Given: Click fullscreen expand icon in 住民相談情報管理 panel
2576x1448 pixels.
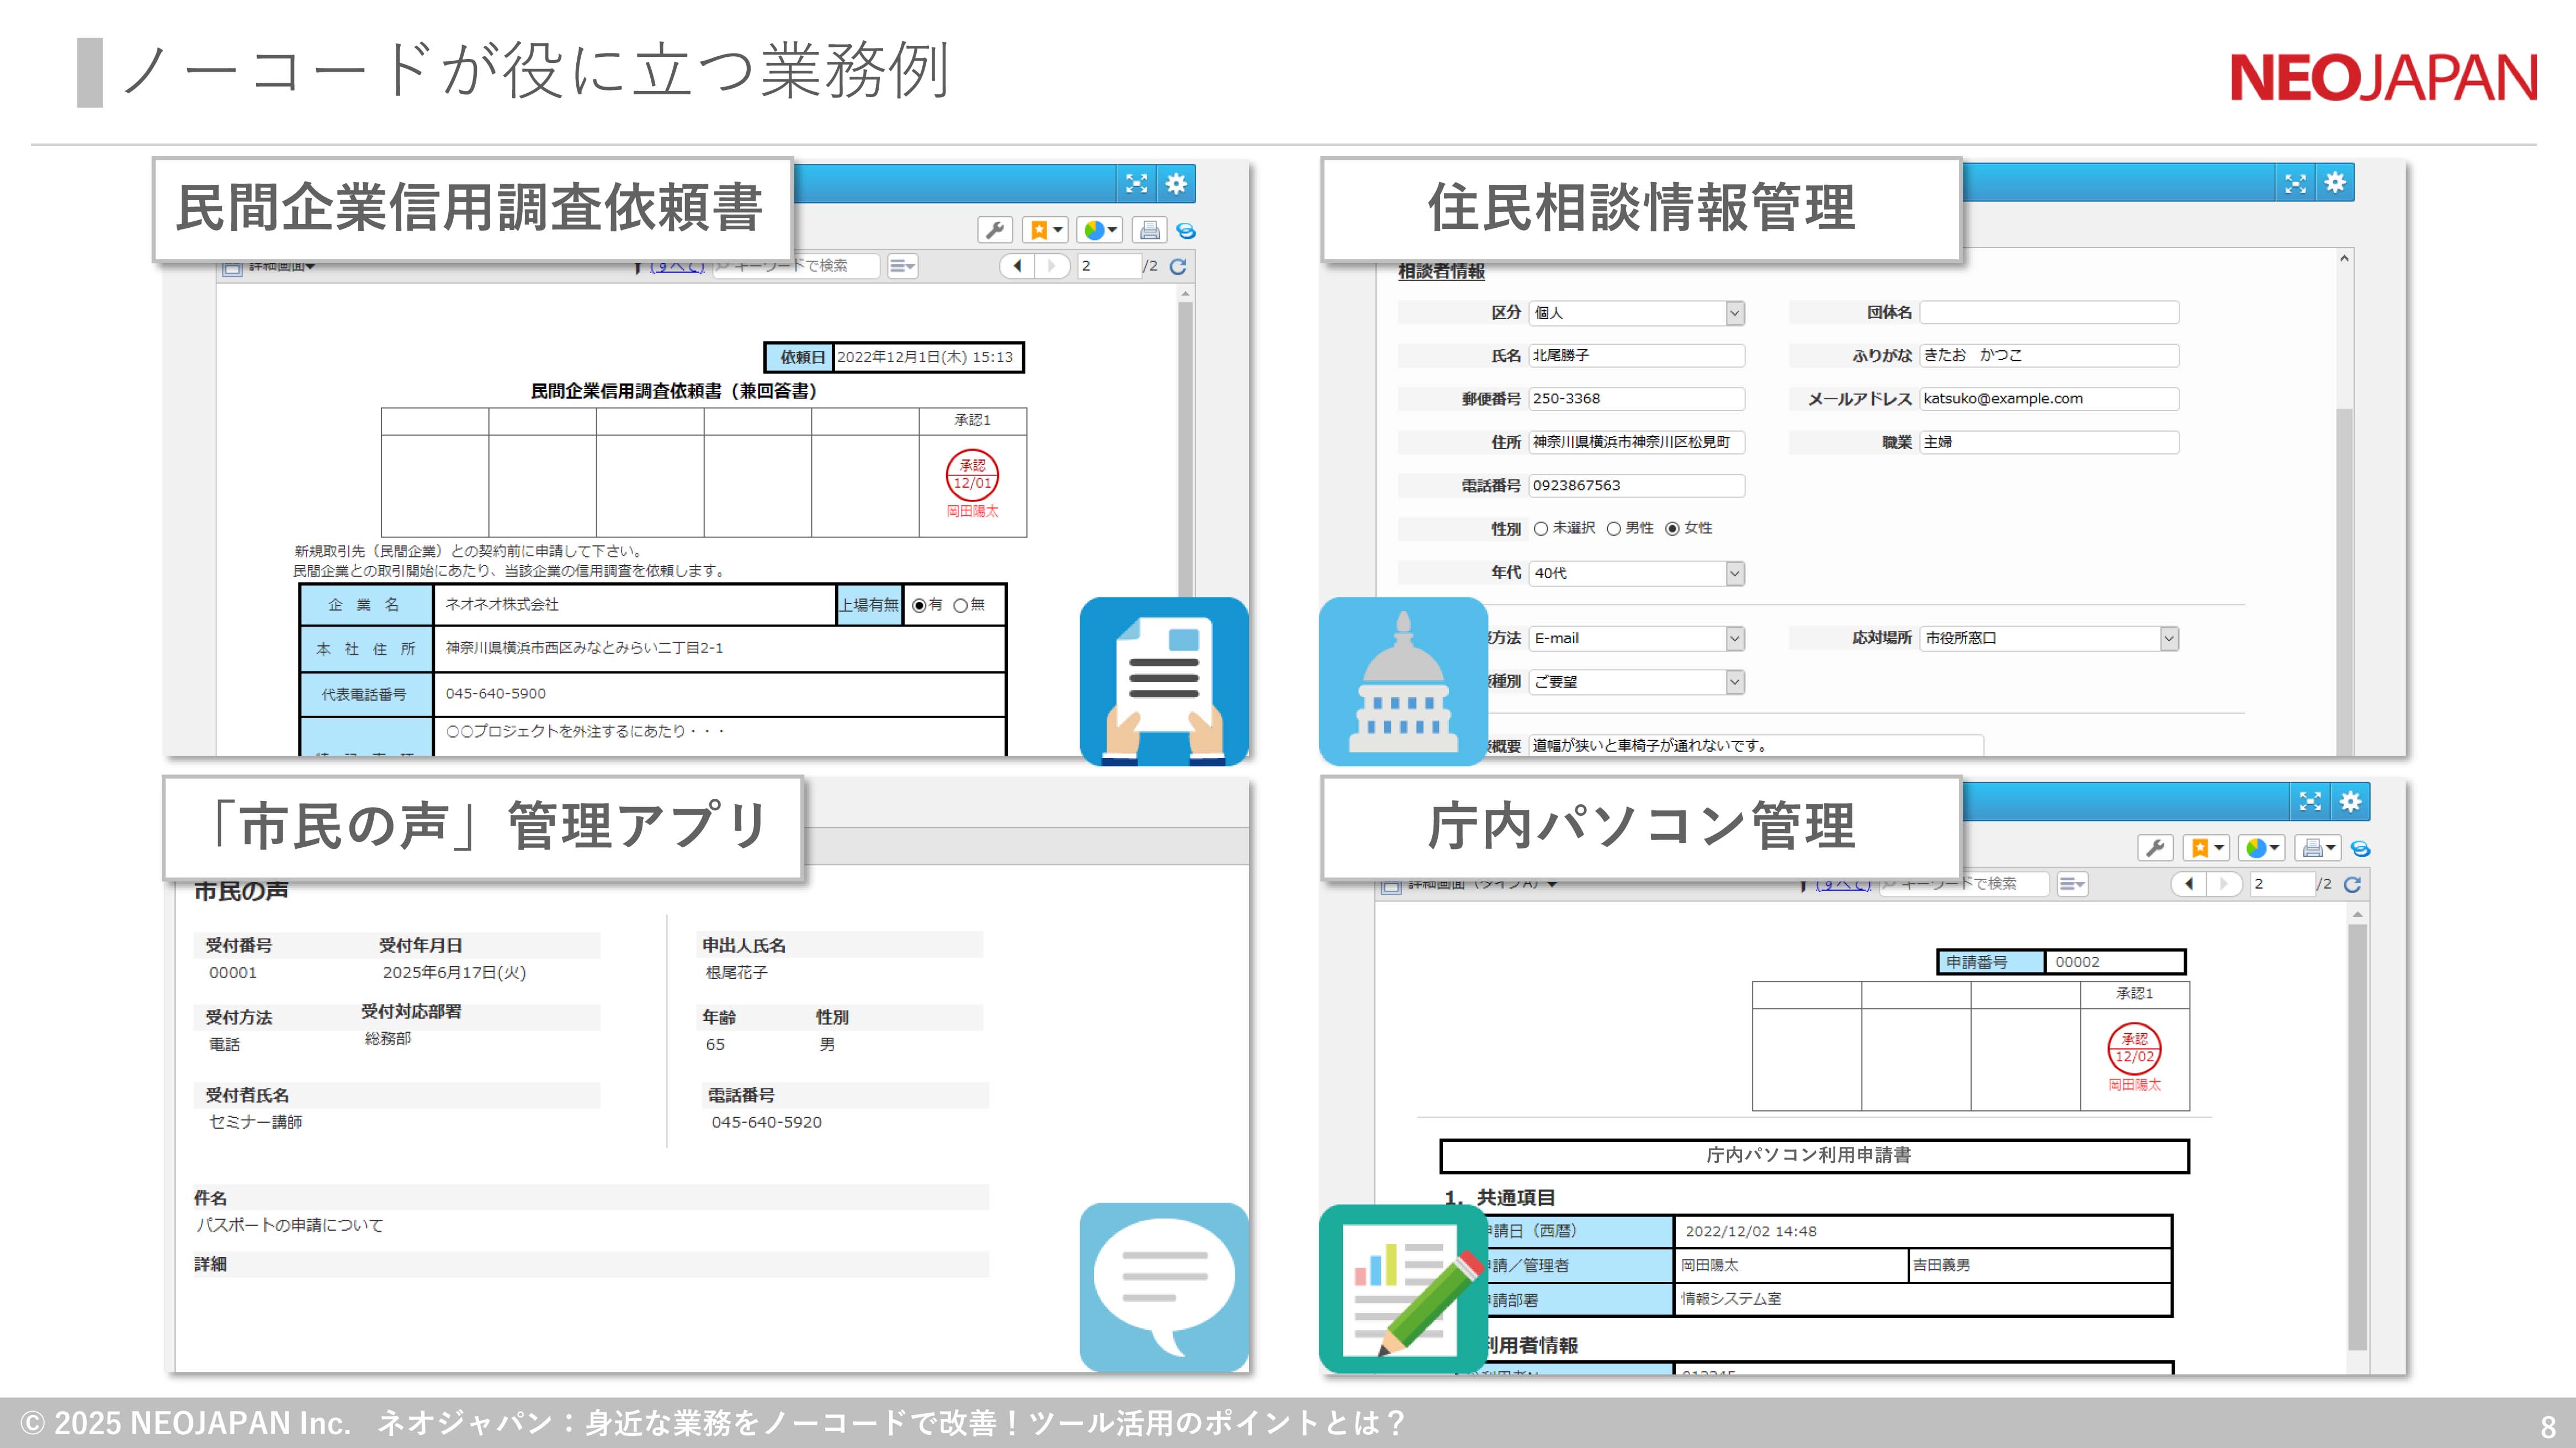Looking at the screenshot, I should [x=2295, y=183].
